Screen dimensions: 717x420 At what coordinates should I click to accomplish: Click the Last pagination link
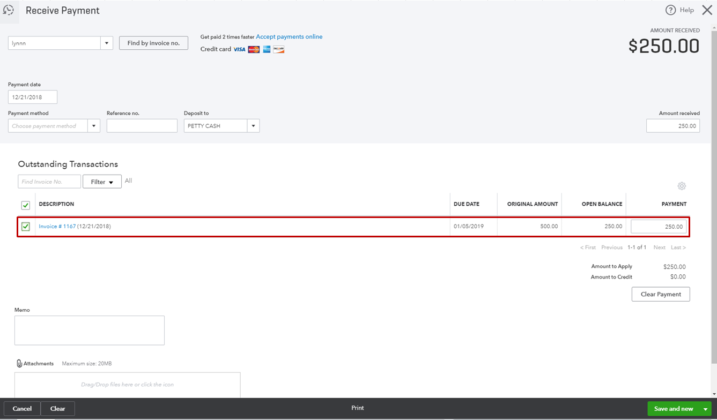point(678,247)
